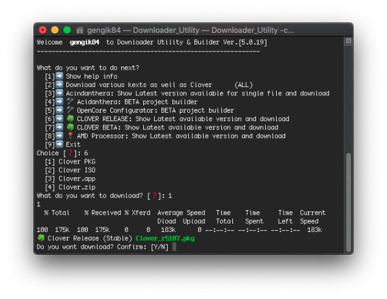Click the Current Speed column header
This screenshot has width=387, height=299.
[313, 217]
